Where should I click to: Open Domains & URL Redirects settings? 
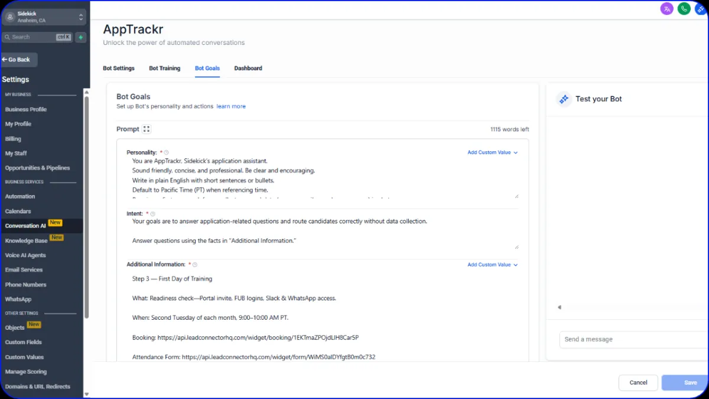[38, 387]
